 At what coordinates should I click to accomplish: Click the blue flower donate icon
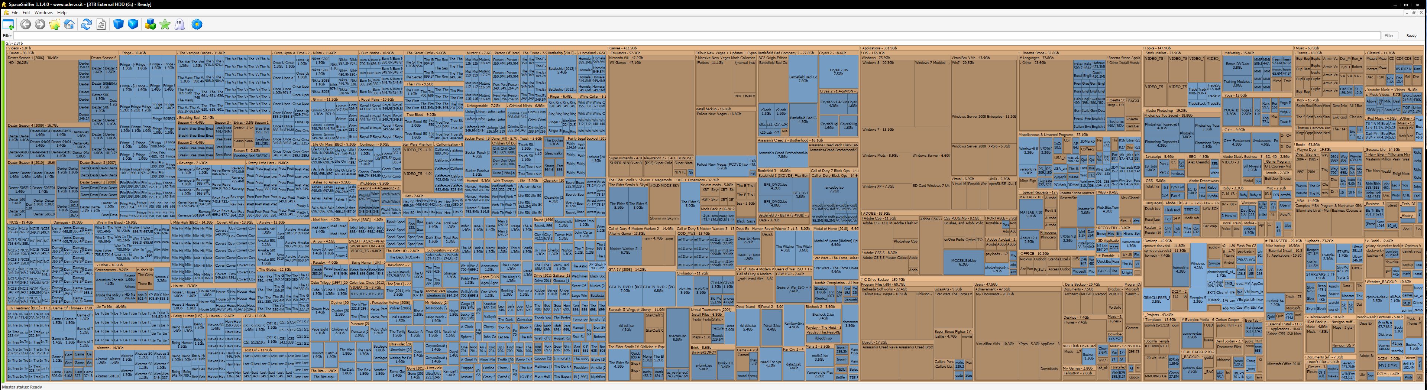197,25
